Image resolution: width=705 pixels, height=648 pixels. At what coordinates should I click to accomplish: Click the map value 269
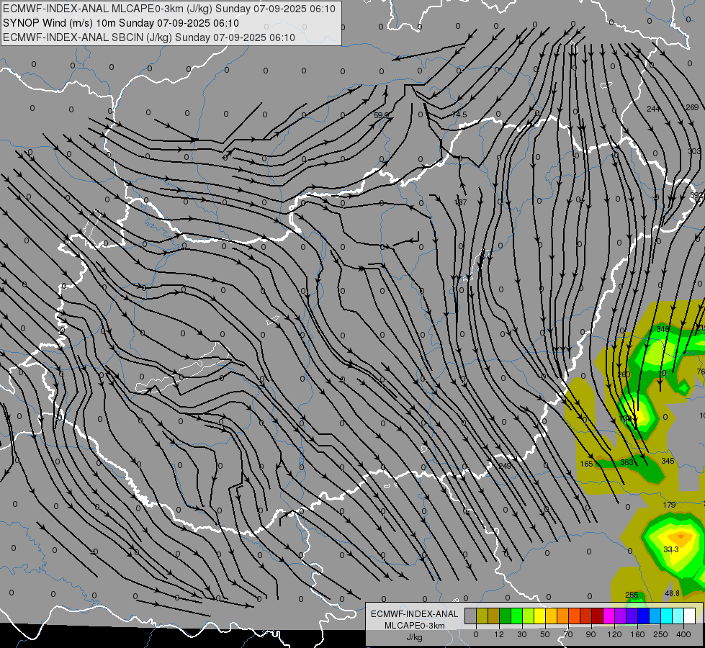[693, 107]
